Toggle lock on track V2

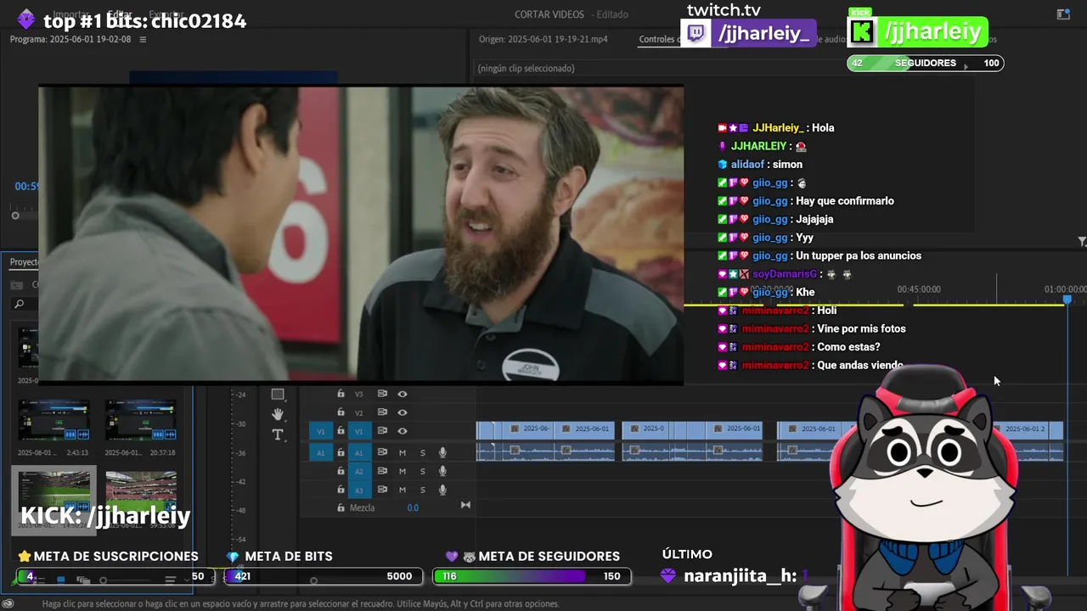pos(341,412)
